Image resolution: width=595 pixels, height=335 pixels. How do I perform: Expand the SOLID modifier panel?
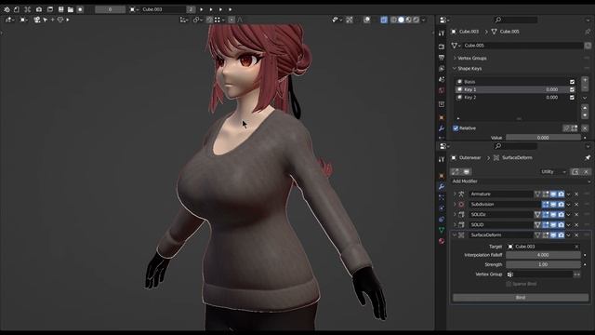tap(455, 225)
